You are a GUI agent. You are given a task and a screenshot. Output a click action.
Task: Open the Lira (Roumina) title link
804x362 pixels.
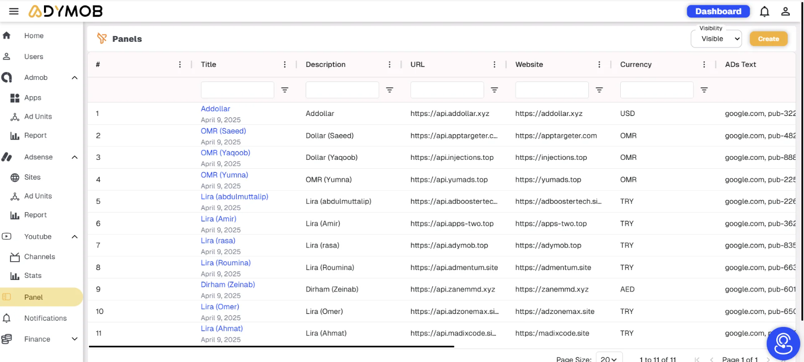click(x=226, y=262)
